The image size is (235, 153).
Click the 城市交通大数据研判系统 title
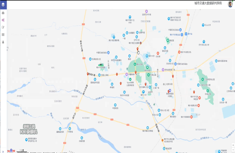(x=208, y=3)
